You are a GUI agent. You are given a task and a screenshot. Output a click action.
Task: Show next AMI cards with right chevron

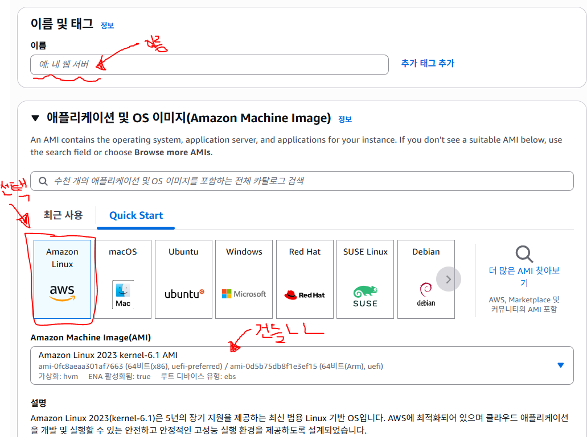[449, 279]
